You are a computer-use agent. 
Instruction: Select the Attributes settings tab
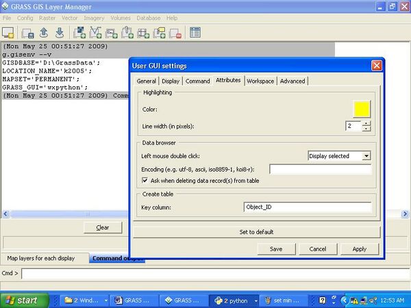(x=228, y=80)
